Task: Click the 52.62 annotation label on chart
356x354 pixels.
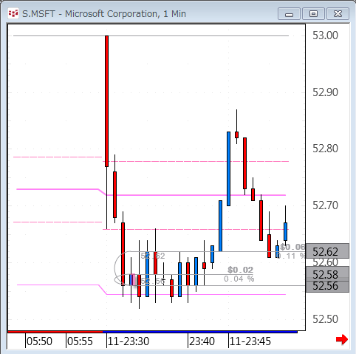Action: [153, 256]
